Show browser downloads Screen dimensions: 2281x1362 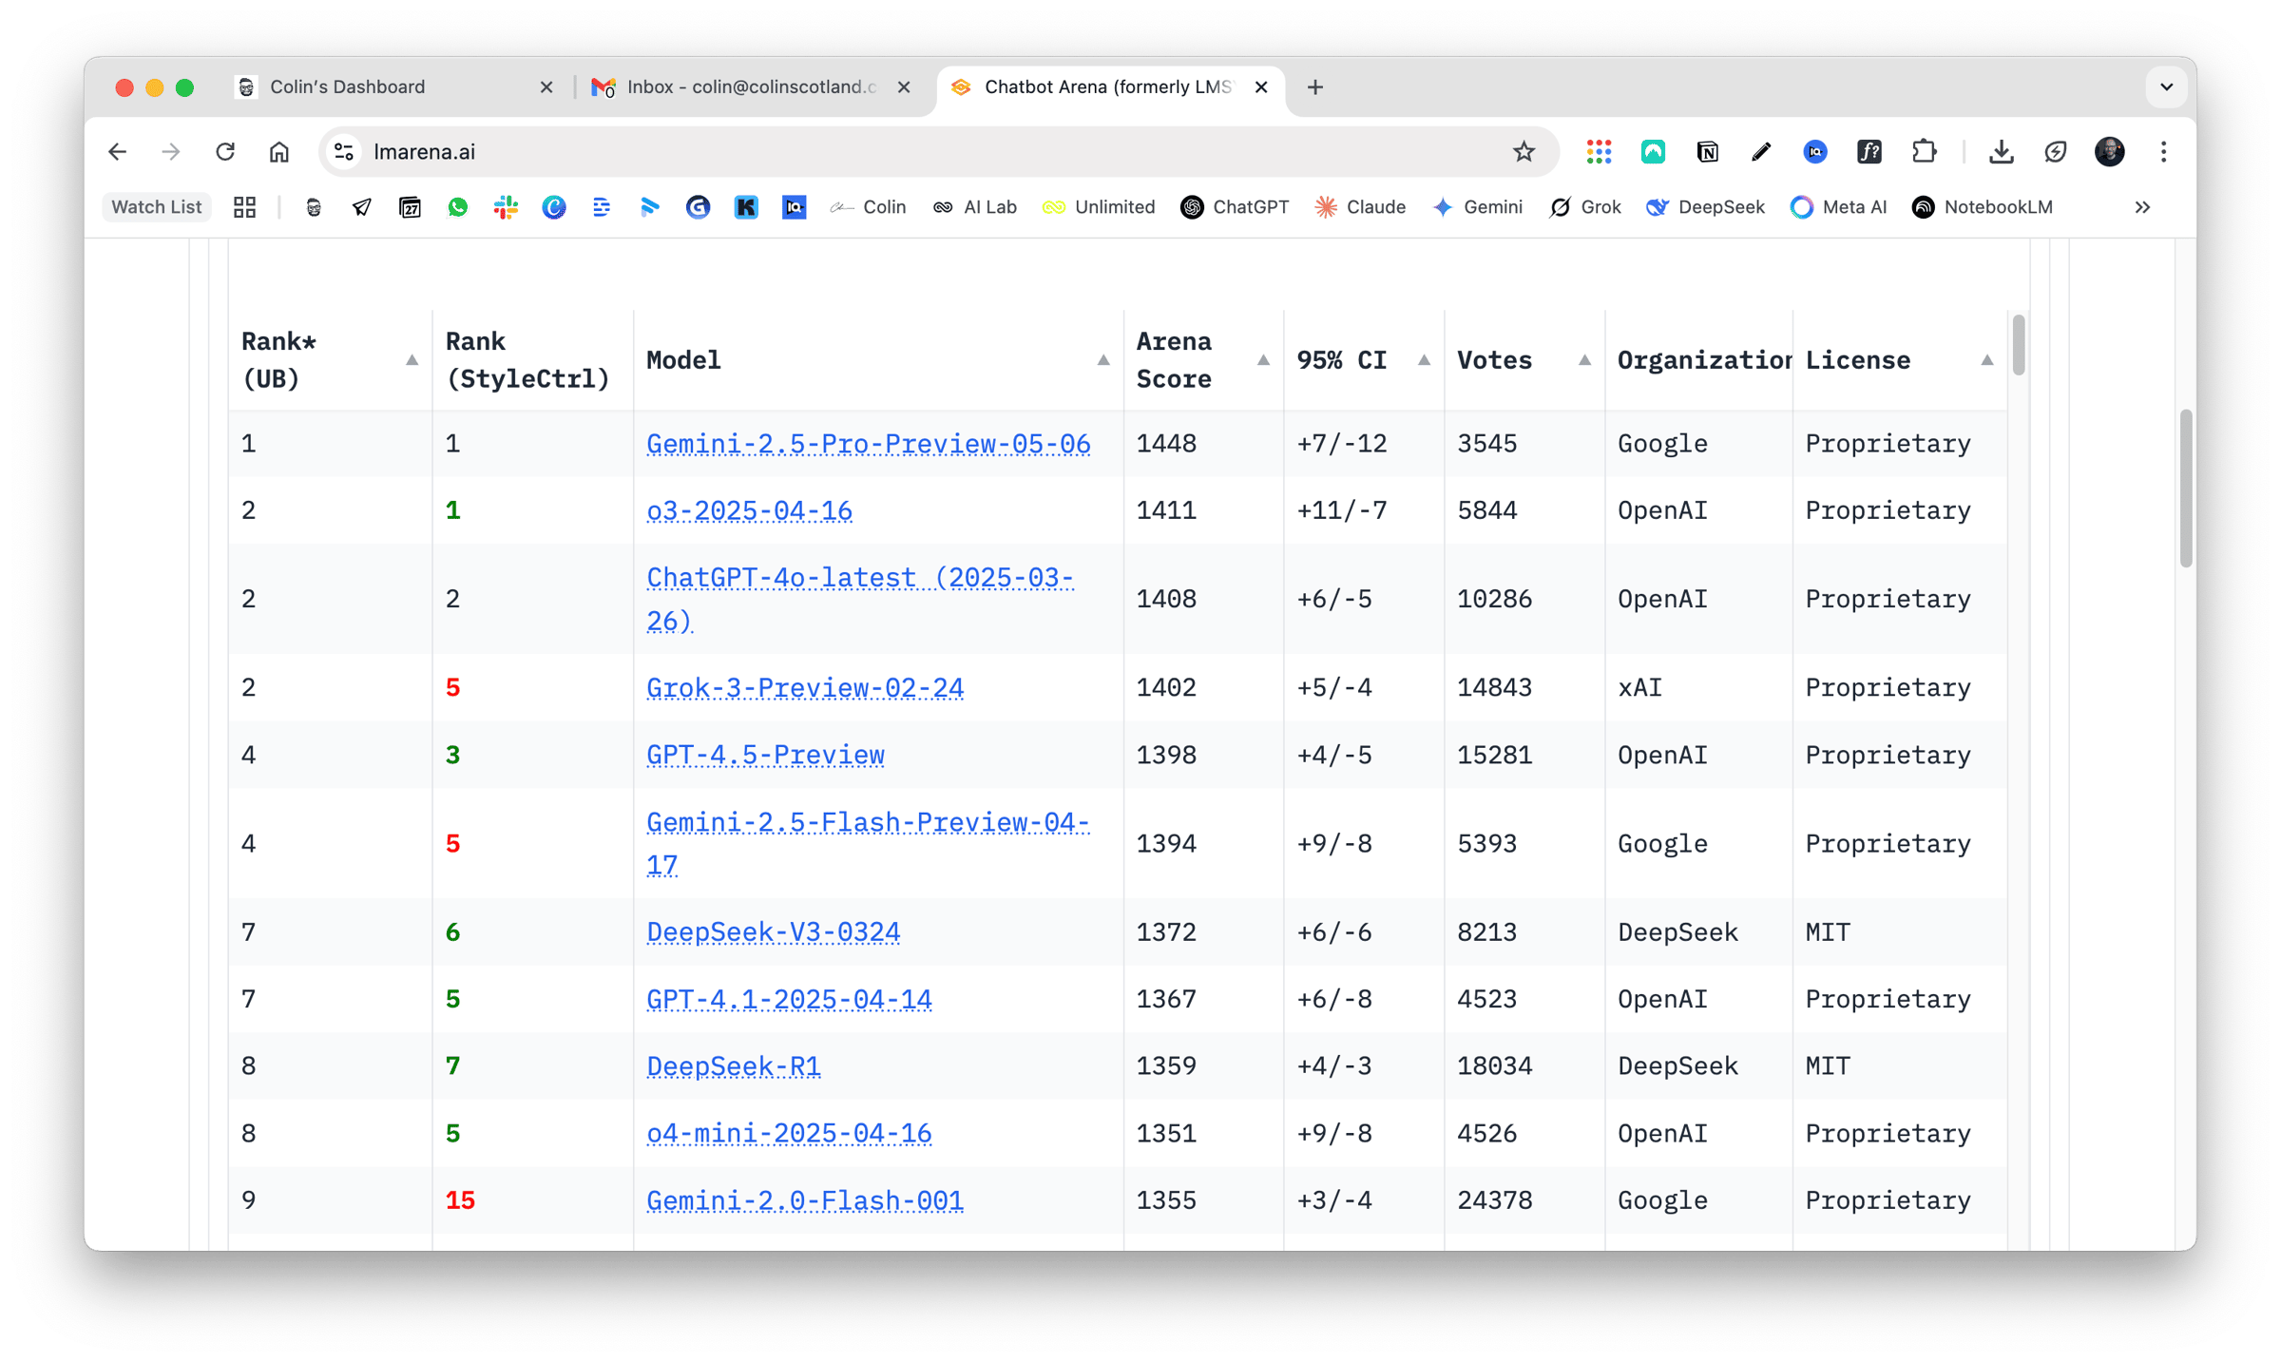pyautogui.click(x=2001, y=152)
